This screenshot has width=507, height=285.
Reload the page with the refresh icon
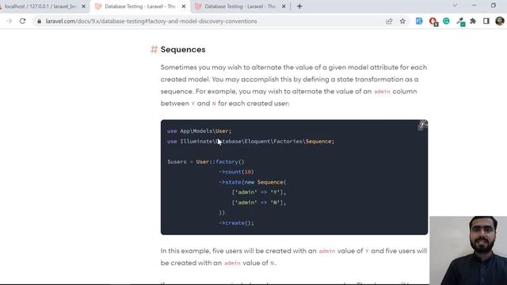[22, 21]
